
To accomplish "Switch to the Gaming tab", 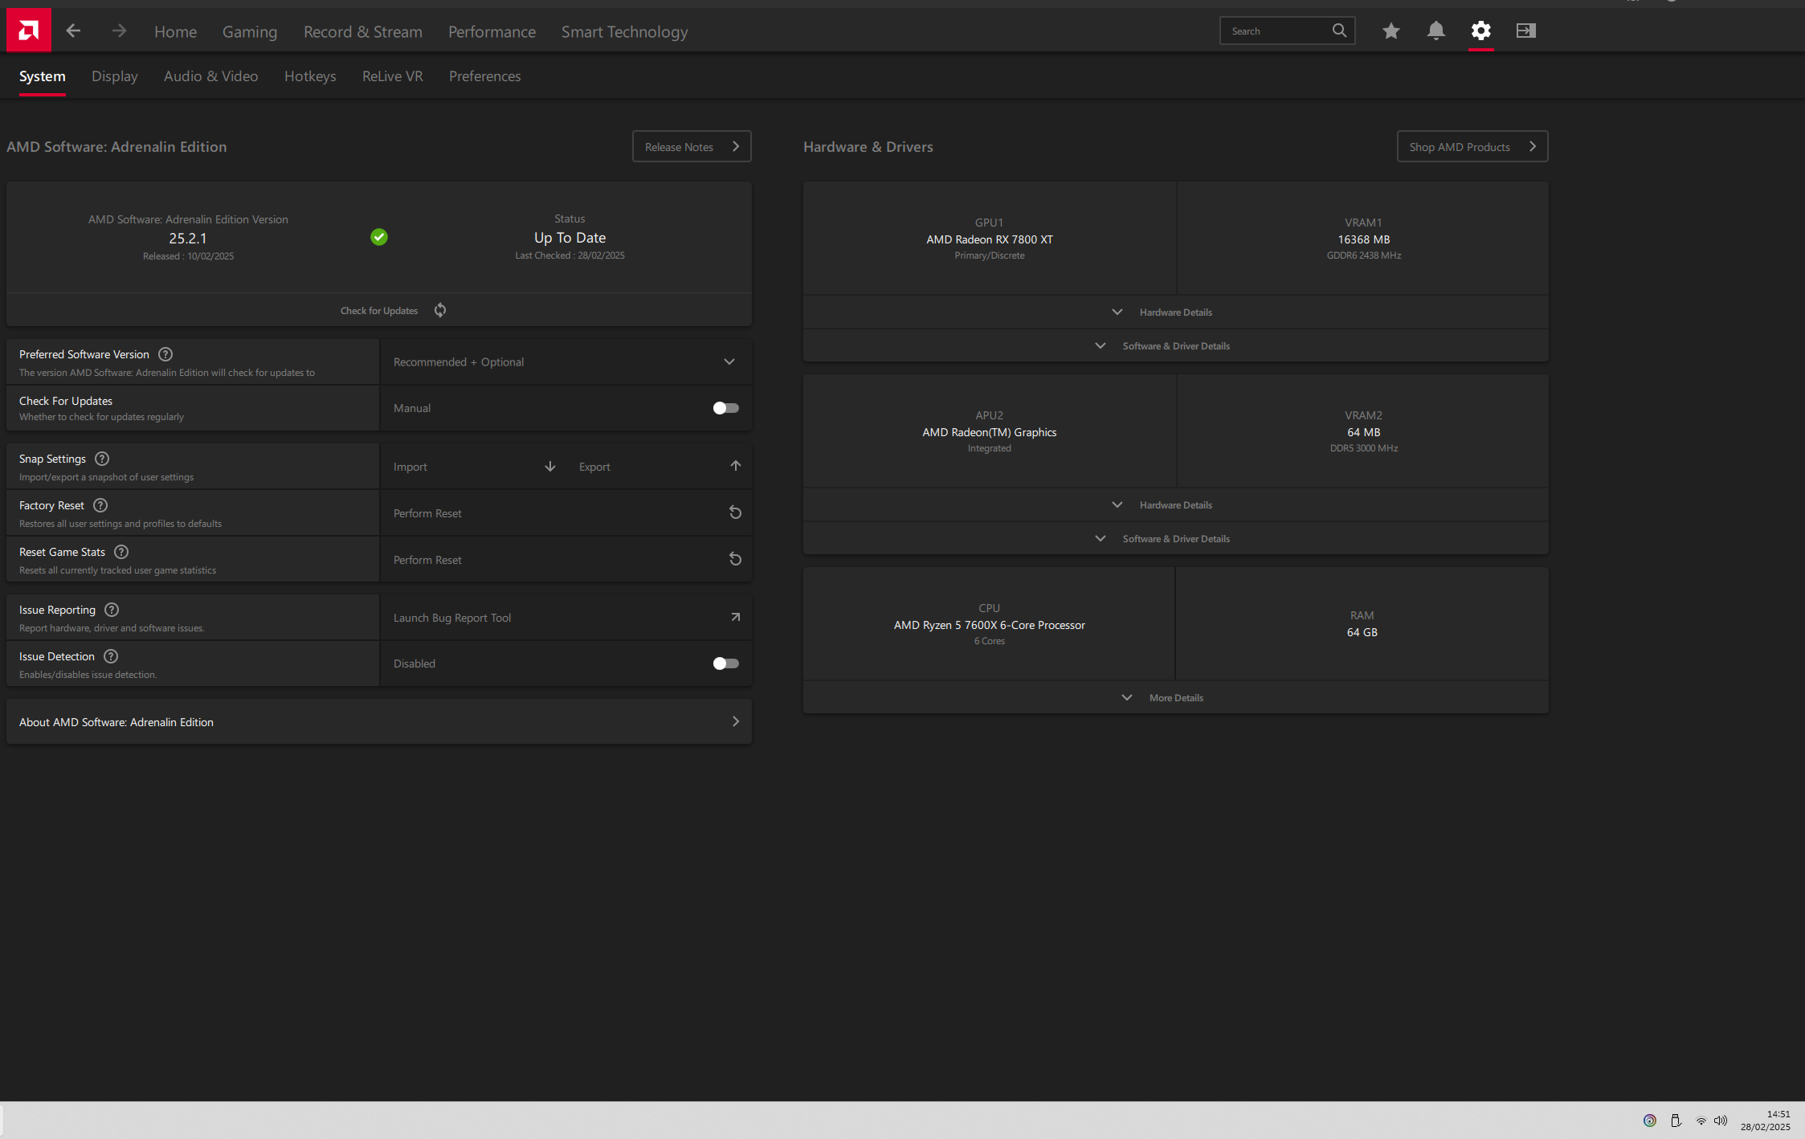I will pyautogui.click(x=250, y=31).
